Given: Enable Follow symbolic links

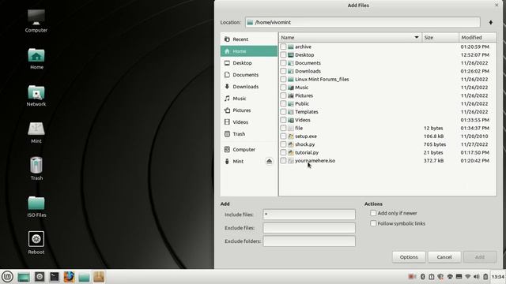Looking at the screenshot, I should coord(373,223).
